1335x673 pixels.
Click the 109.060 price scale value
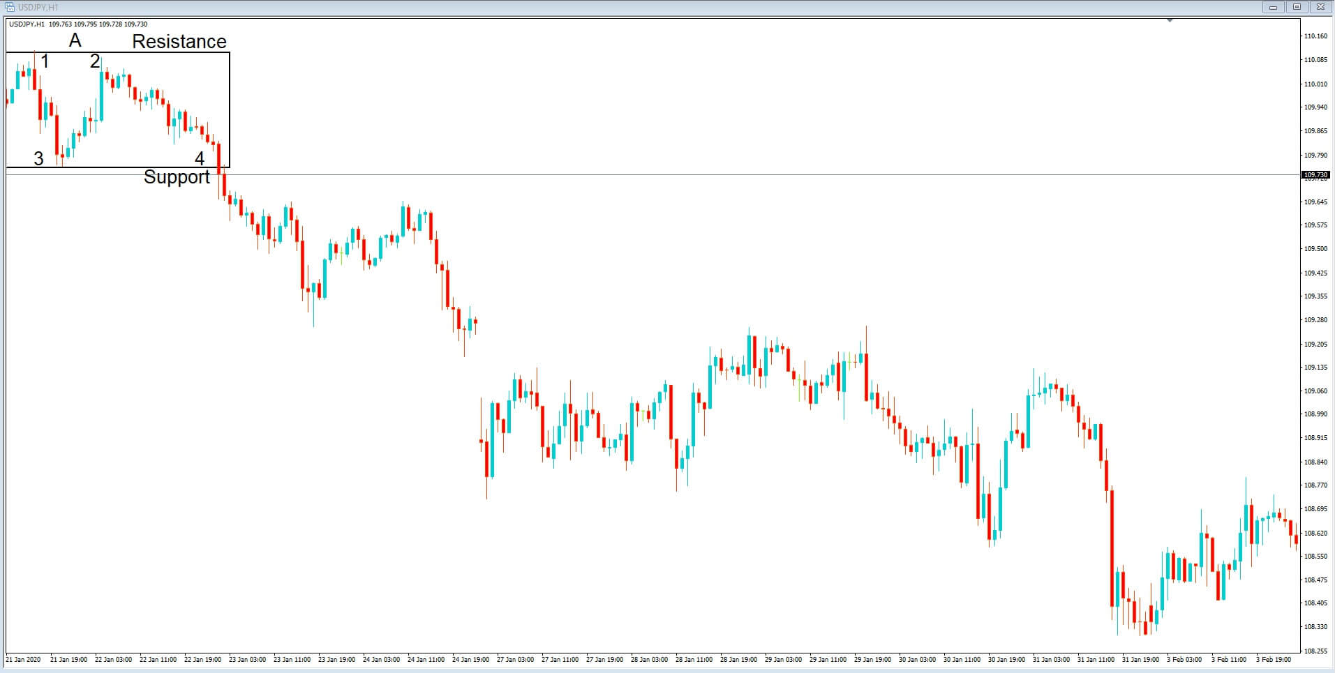pyautogui.click(x=1315, y=391)
